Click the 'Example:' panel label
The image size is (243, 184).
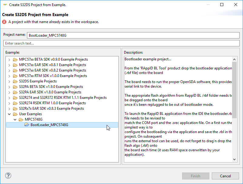(x=12, y=52)
